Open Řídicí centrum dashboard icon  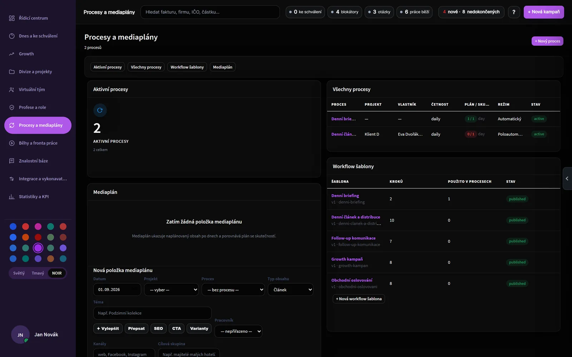click(x=12, y=18)
